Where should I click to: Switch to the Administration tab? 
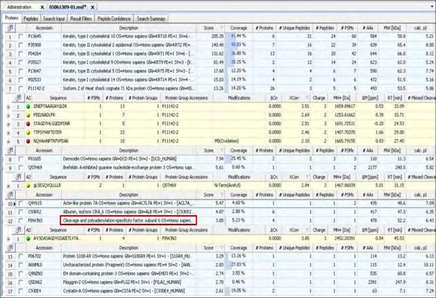tap(19, 7)
